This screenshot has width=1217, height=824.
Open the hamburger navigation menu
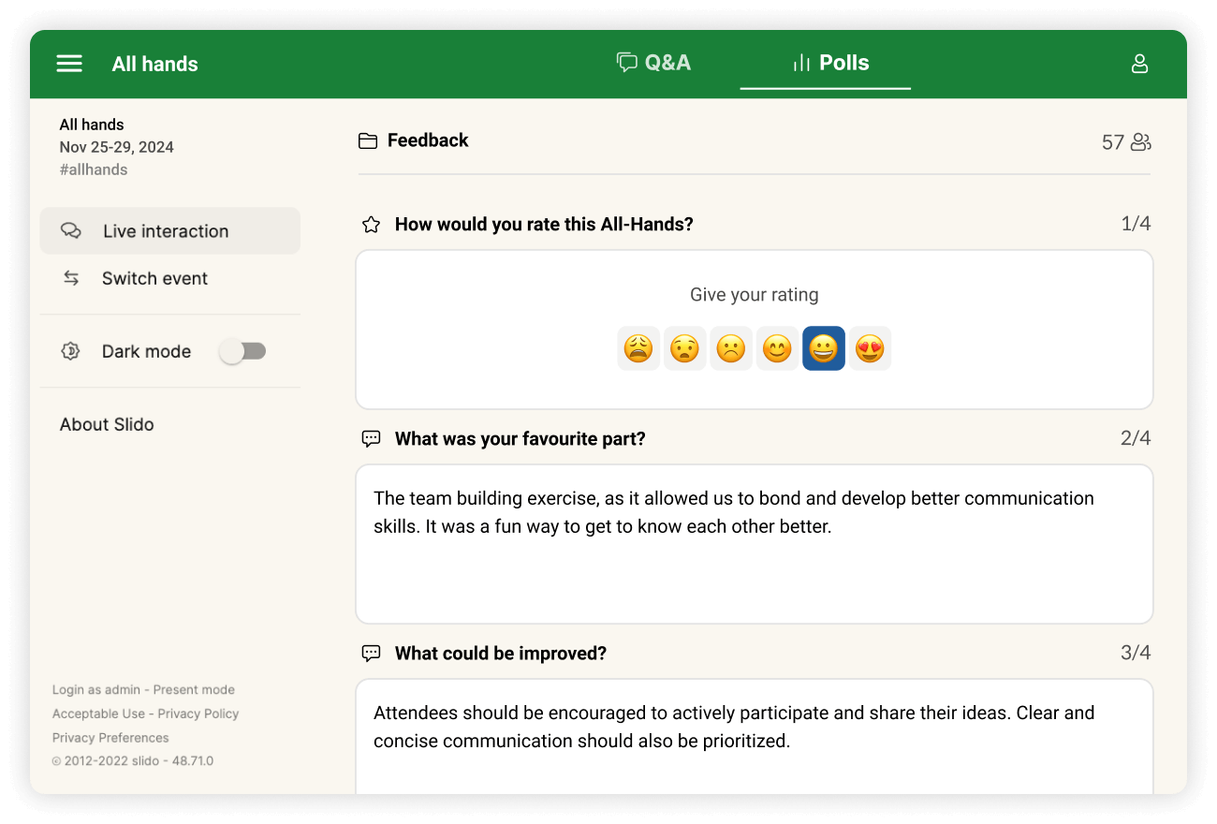[69, 63]
